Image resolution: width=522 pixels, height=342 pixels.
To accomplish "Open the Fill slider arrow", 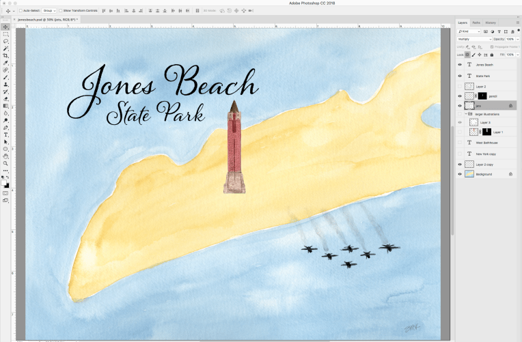I will click(x=518, y=55).
